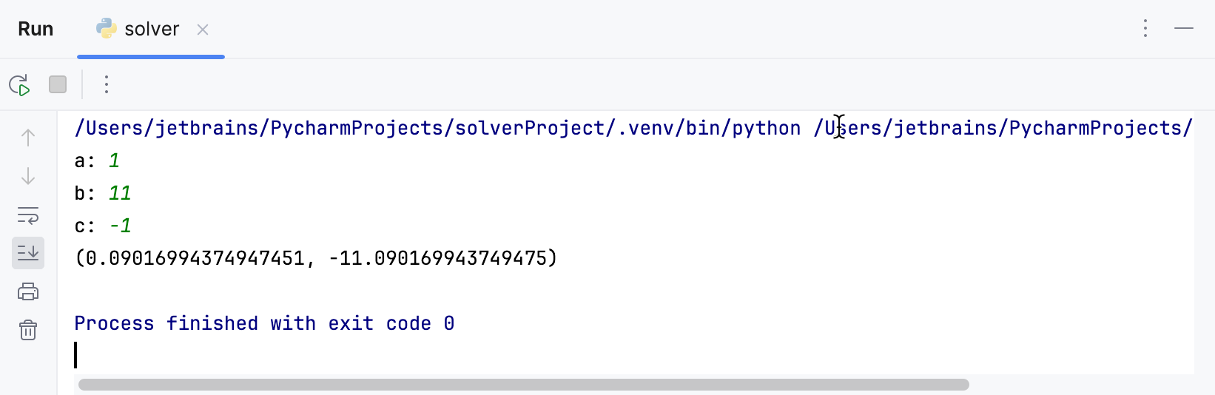Image resolution: width=1215 pixels, height=395 pixels.
Task: Print the console output
Action: coord(28,291)
